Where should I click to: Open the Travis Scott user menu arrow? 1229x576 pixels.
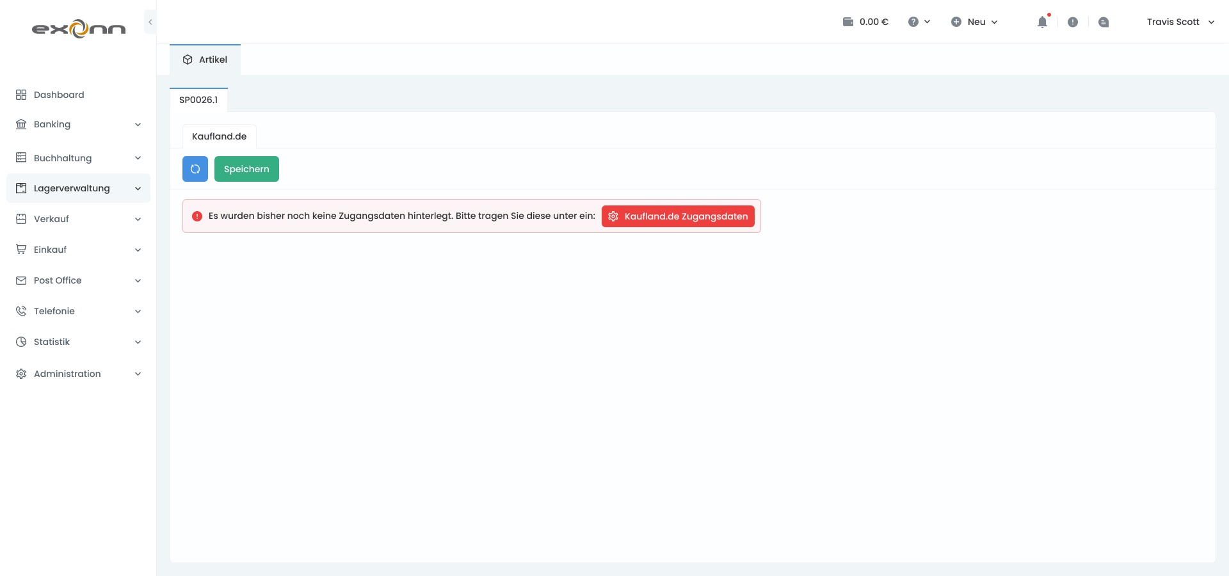click(x=1211, y=22)
